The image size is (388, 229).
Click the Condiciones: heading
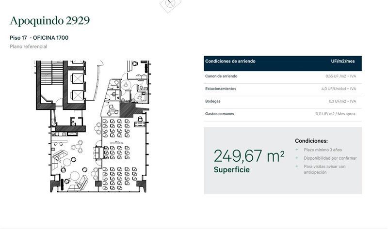(x=311, y=141)
